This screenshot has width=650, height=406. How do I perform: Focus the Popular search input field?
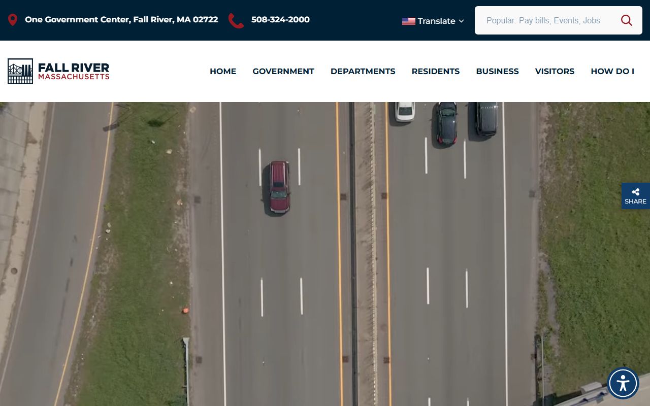tap(546, 21)
